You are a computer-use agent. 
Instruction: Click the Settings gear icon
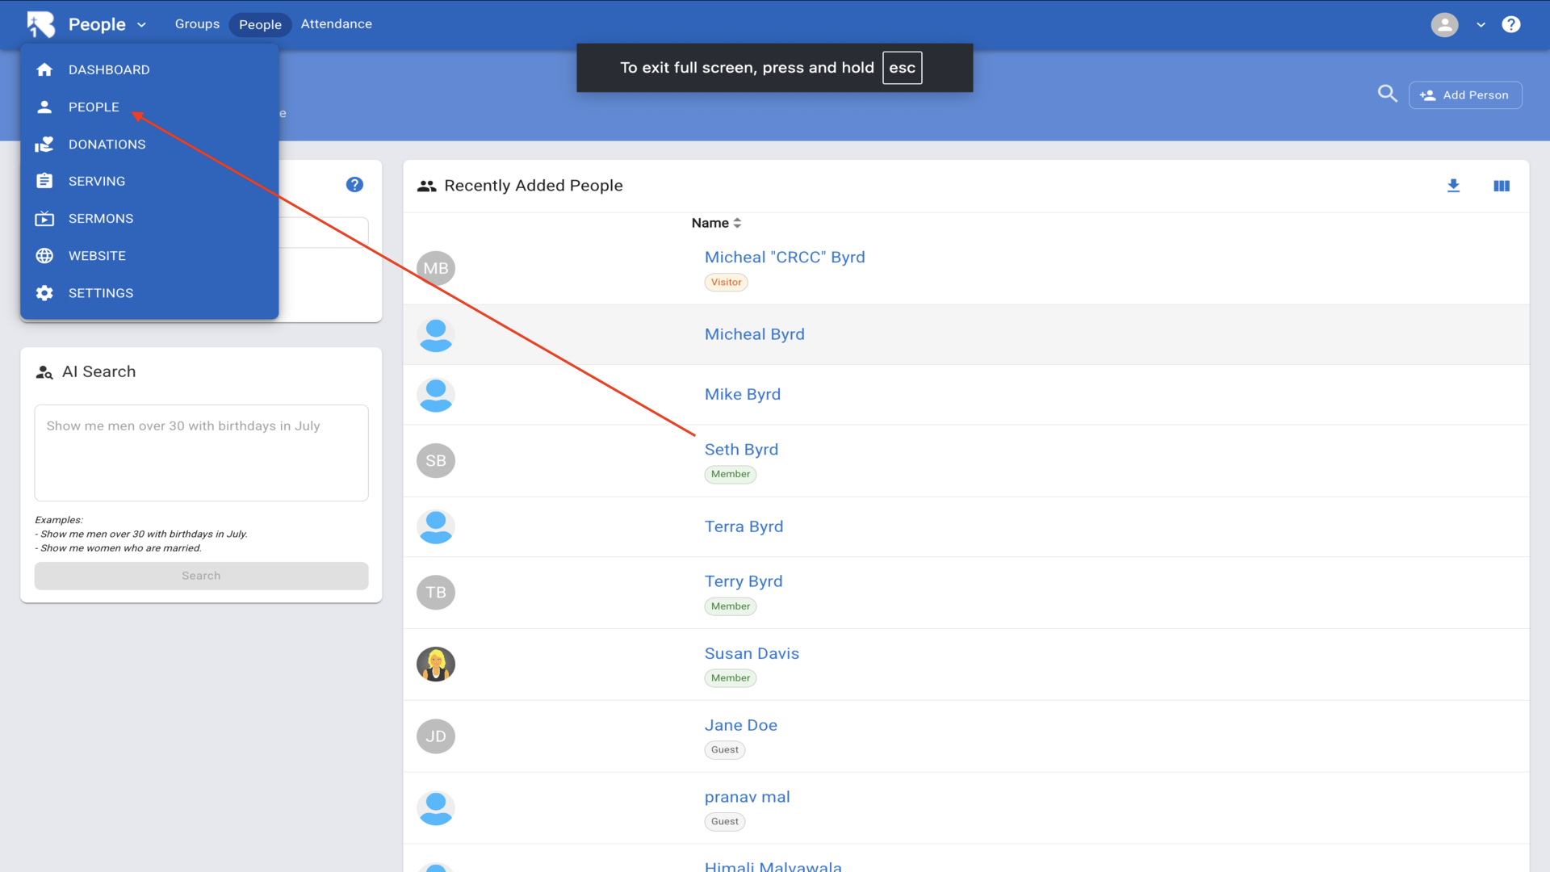click(x=44, y=293)
